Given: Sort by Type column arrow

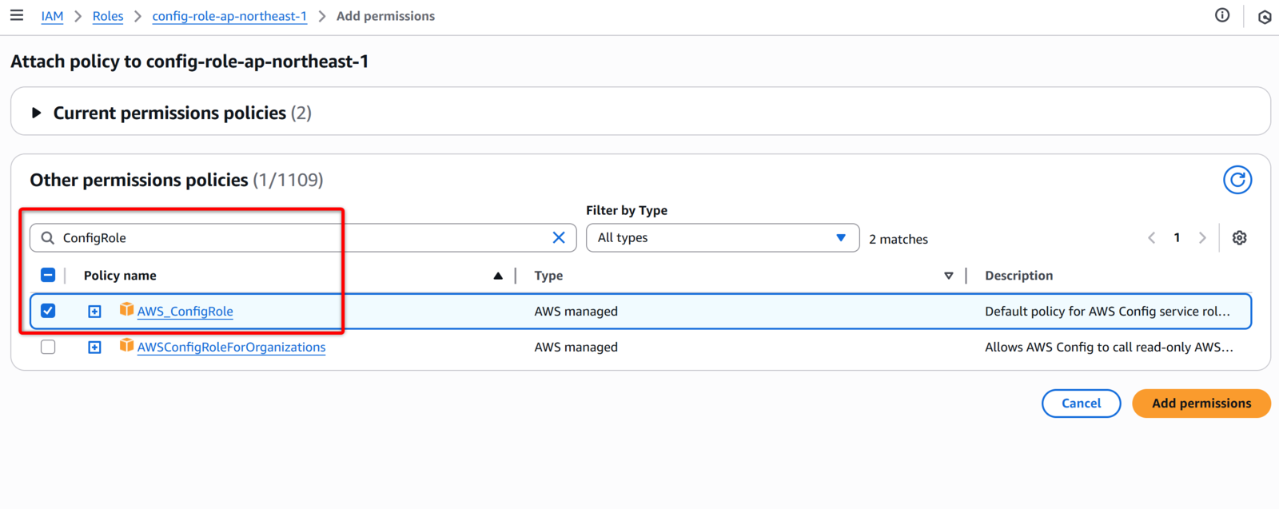Looking at the screenshot, I should (949, 276).
